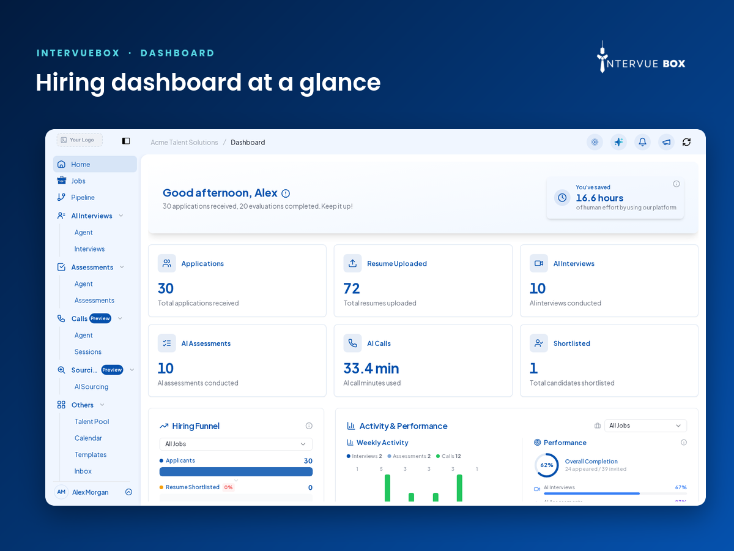Click the AI Calls card phone icon
The width and height of the screenshot is (734, 551).
pos(352,343)
